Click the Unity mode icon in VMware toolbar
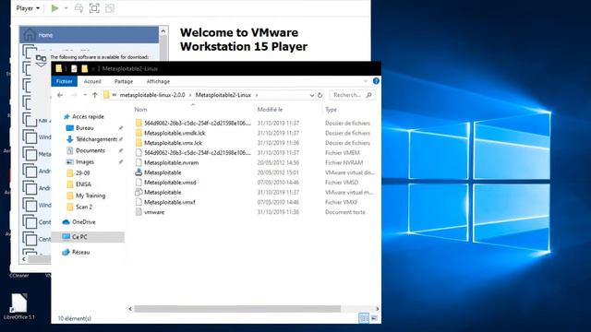This screenshot has height=332, width=591. point(110,8)
